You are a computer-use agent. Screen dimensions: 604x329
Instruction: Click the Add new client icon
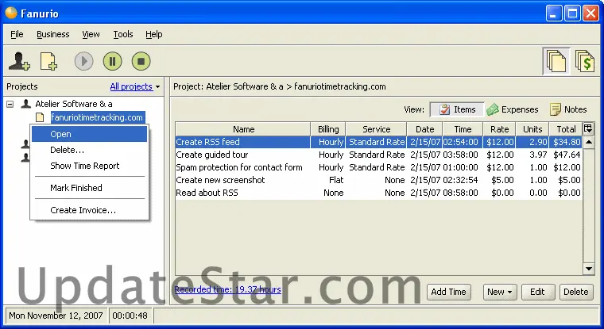19,61
